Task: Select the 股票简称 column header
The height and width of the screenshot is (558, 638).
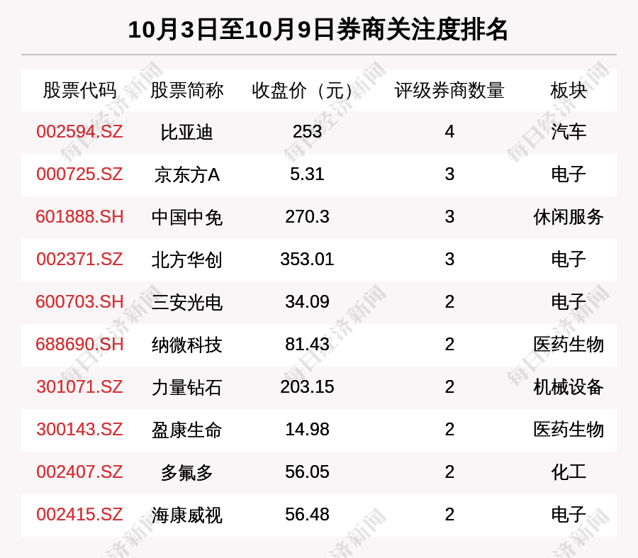Action: (x=186, y=91)
